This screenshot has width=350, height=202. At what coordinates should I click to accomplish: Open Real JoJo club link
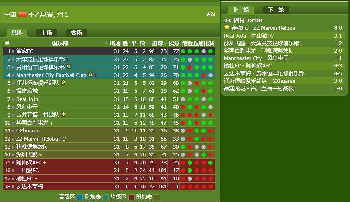click(x=27, y=99)
